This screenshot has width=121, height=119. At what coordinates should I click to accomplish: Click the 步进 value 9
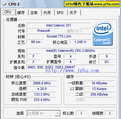(x=107, y=56)
